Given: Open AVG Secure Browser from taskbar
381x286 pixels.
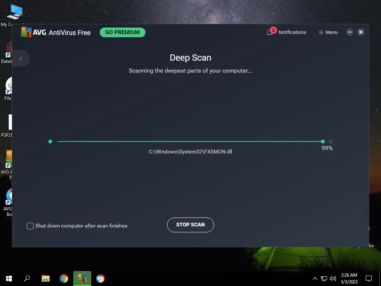Looking at the screenshot, I should (x=100, y=279).
